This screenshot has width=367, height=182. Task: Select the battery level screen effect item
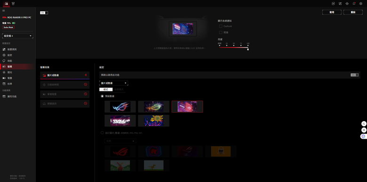point(65,94)
